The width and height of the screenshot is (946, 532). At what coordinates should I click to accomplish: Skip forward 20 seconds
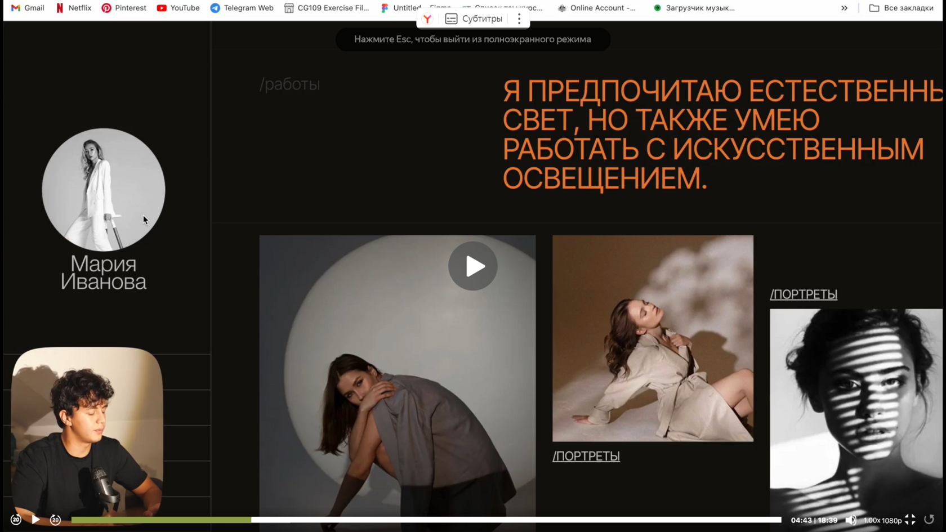pyautogui.click(x=55, y=520)
